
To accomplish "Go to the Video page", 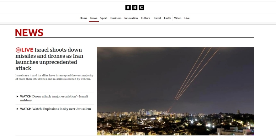I will [x=178, y=18].
